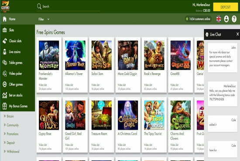The height and width of the screenshot is (161, 240).
Task: Expand the Bitcoin sidebar link
Action: coord(9,116)
